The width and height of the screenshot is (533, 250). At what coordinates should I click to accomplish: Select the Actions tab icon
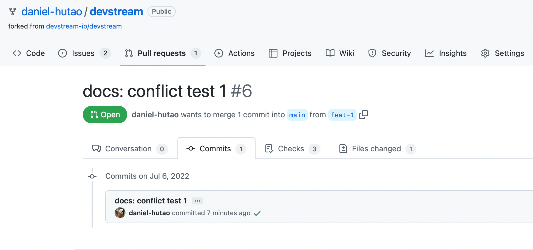(x=219, y=53)
